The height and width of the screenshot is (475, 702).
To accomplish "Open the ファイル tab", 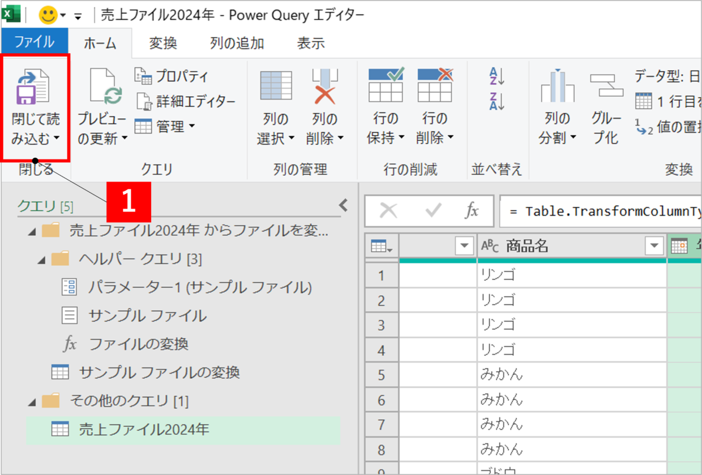I will [x=35, y=42].
